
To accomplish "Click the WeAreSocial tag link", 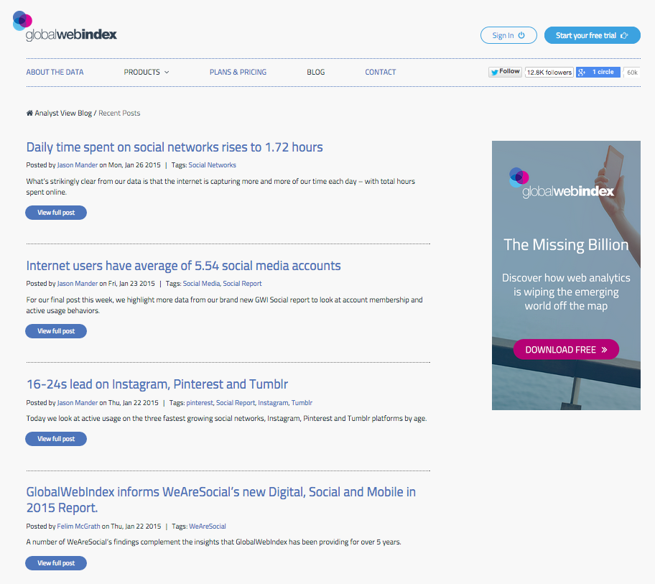I will point(208,526).
